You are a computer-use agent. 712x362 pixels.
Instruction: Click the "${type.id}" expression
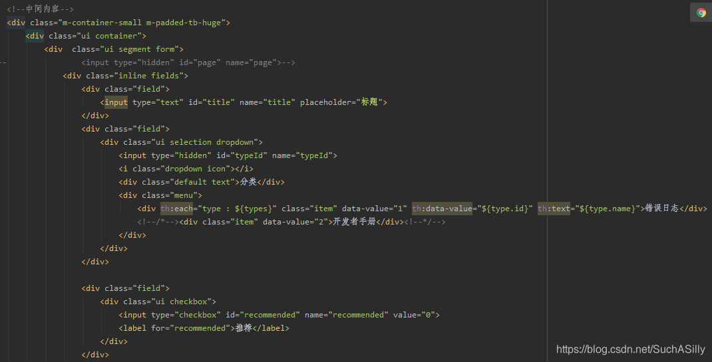pyautogui.click(x=506, y=209)
